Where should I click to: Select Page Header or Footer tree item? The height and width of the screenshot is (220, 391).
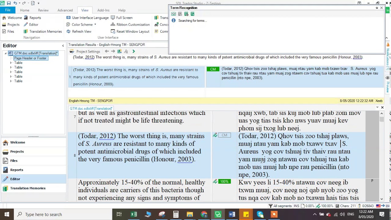pos(30,58)
